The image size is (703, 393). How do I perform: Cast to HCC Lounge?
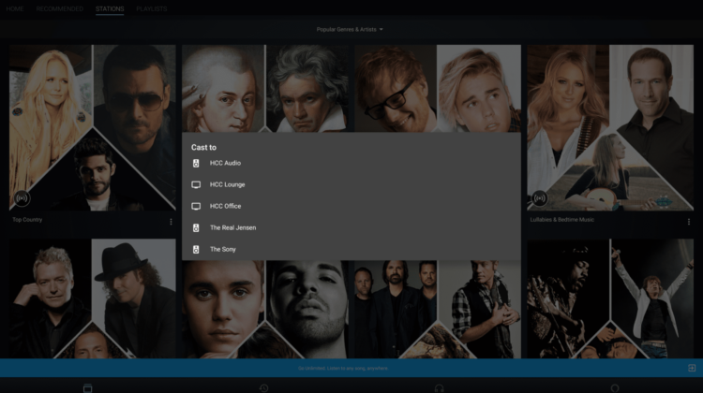[227, 184]
